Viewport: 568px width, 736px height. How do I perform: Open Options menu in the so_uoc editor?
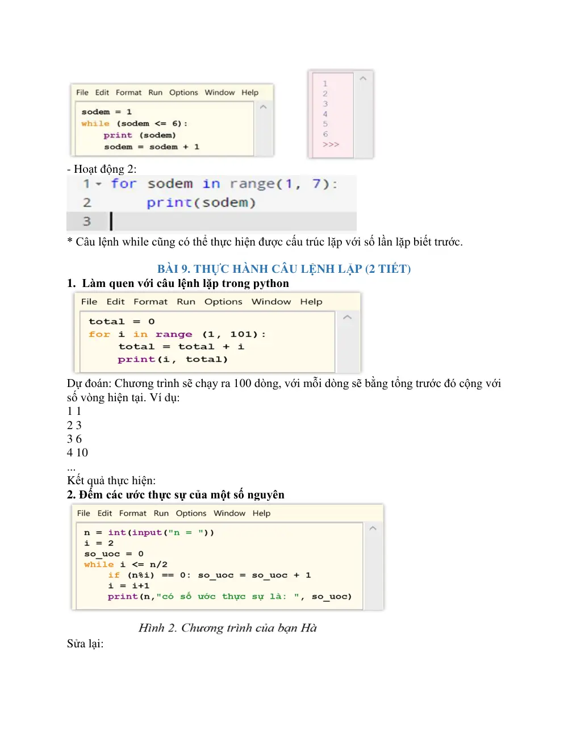tap(191, 513)
